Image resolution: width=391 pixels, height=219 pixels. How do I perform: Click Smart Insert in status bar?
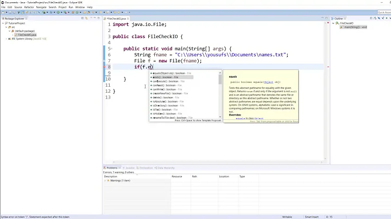[x=312, y=217]
